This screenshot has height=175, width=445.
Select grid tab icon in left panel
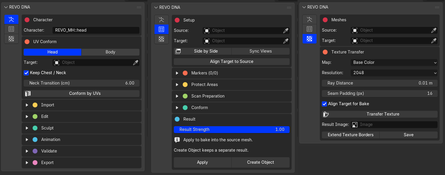pyautogui.click(x=11, y=29)
